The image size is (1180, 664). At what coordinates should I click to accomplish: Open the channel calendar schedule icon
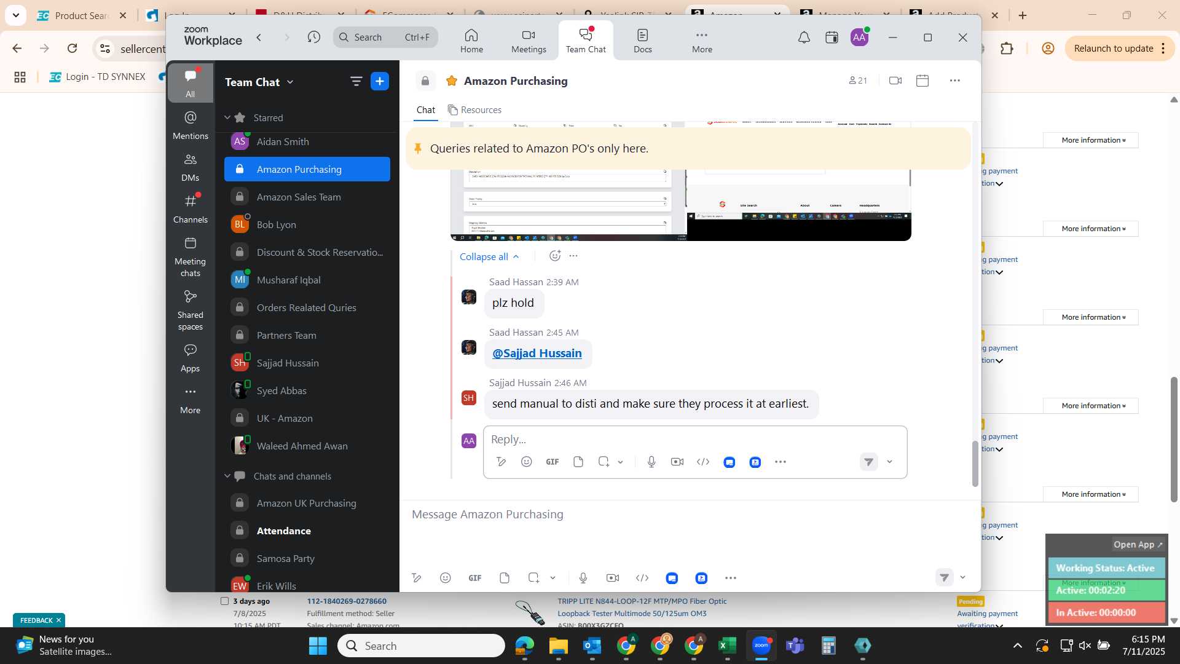tap(922, 81)
